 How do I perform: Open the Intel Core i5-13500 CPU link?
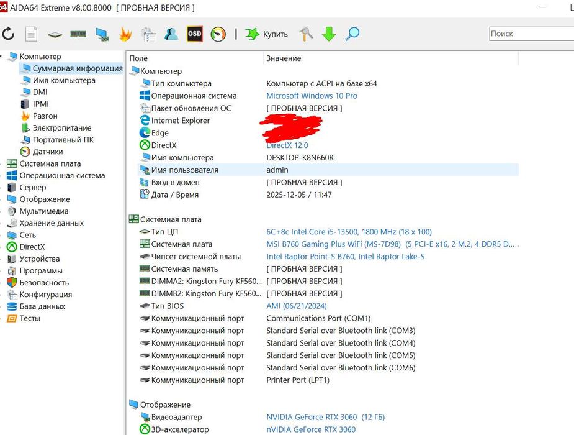[349, 232]
